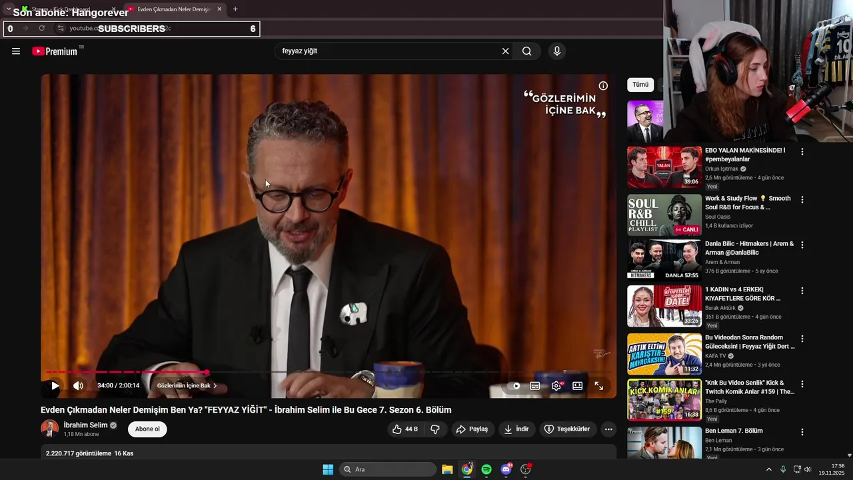Open Spotify from the taskbar

pyautogui.click(x=486, y=469)
